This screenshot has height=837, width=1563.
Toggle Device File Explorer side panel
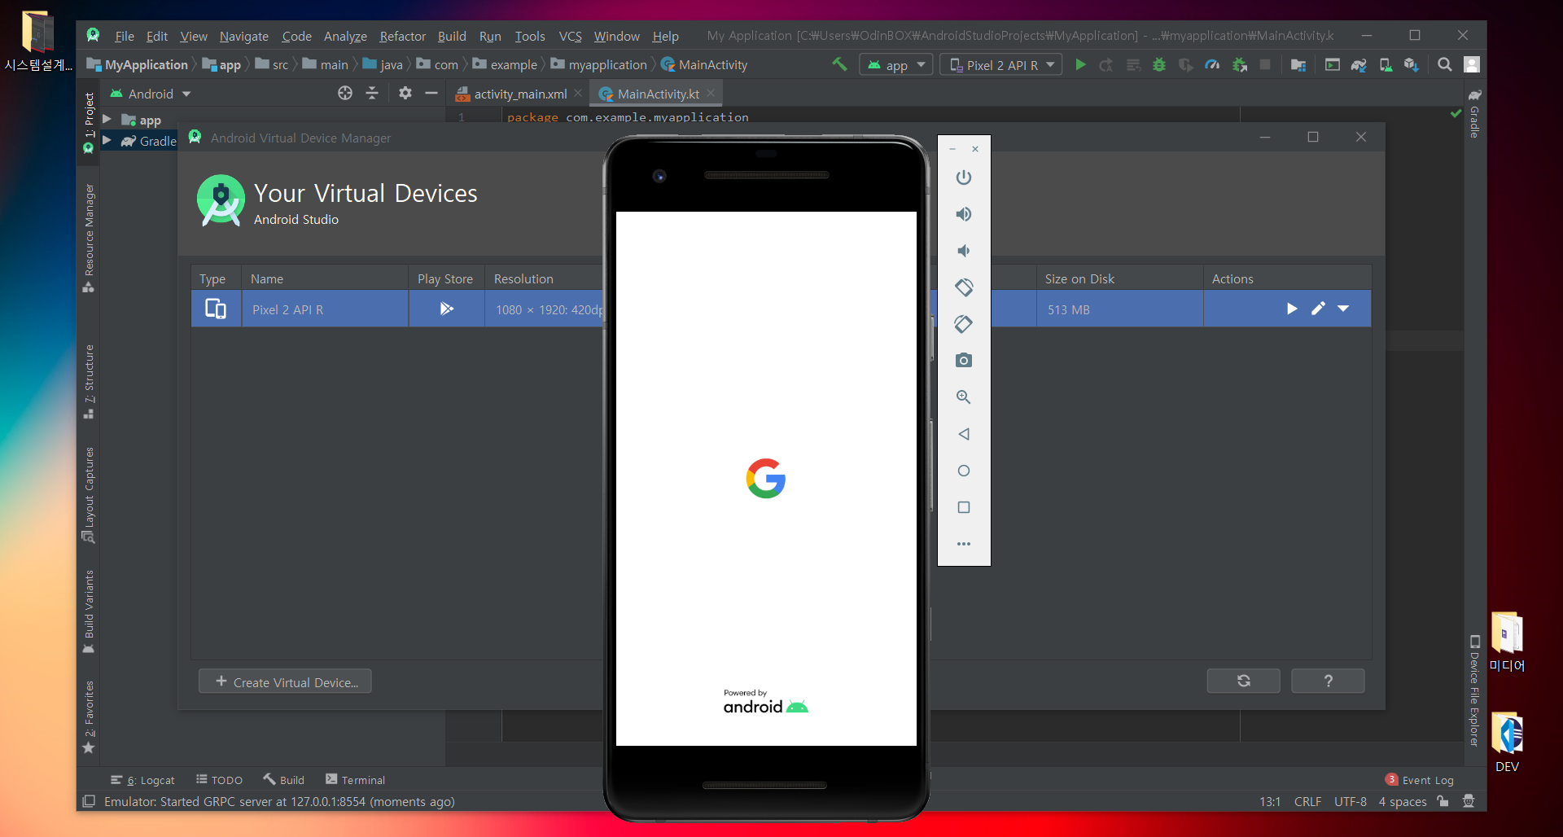point(1474,690)
